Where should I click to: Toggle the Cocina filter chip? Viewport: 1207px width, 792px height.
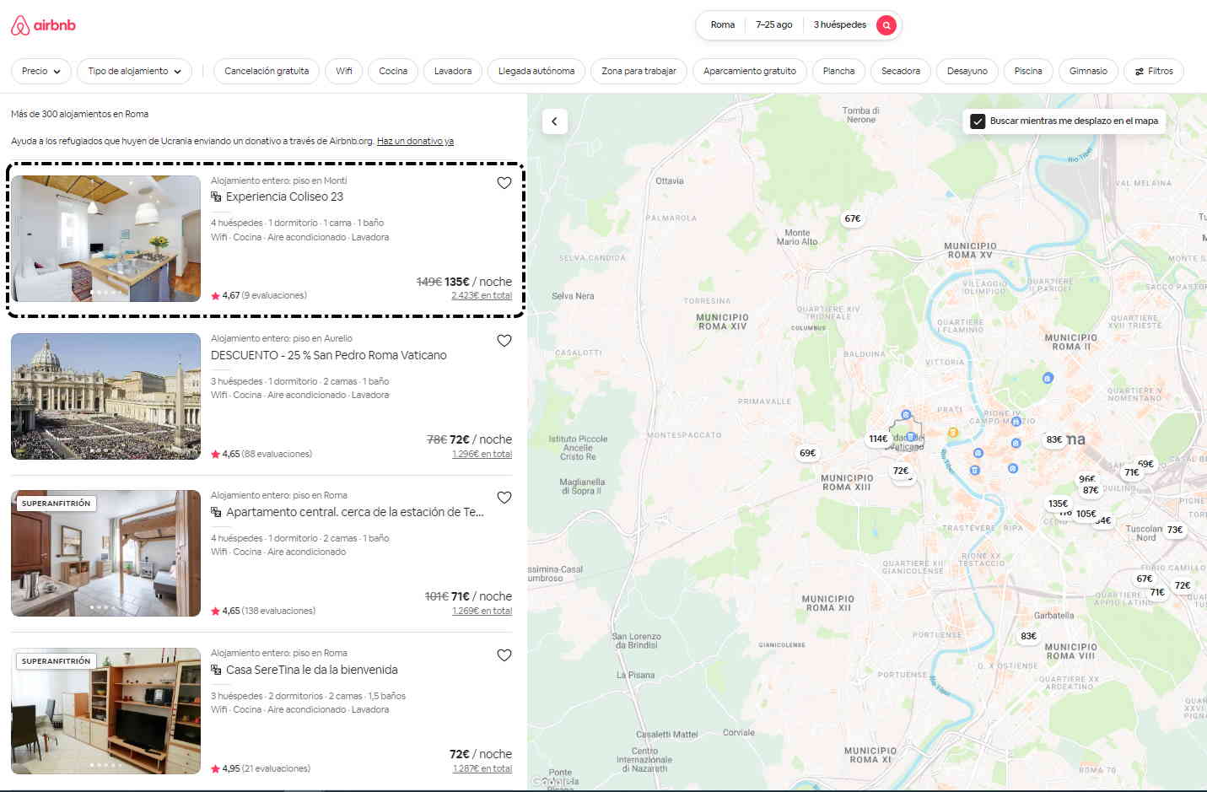click(393, 71)
